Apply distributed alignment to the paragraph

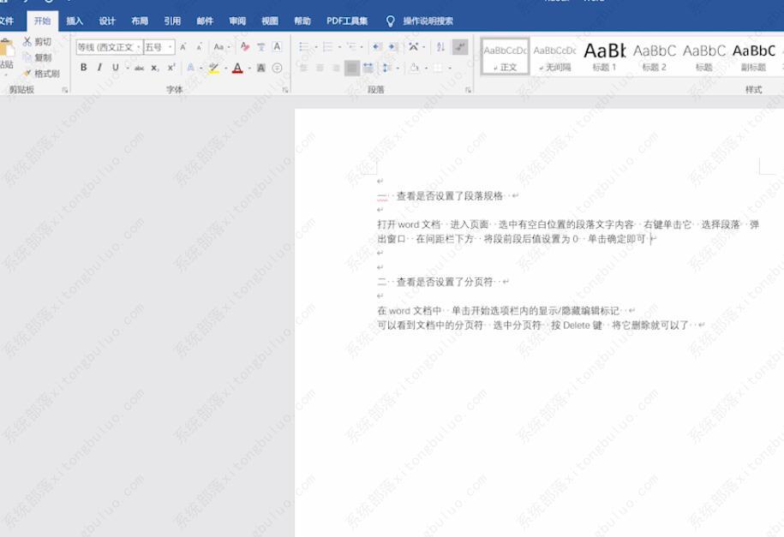(368, 68)
